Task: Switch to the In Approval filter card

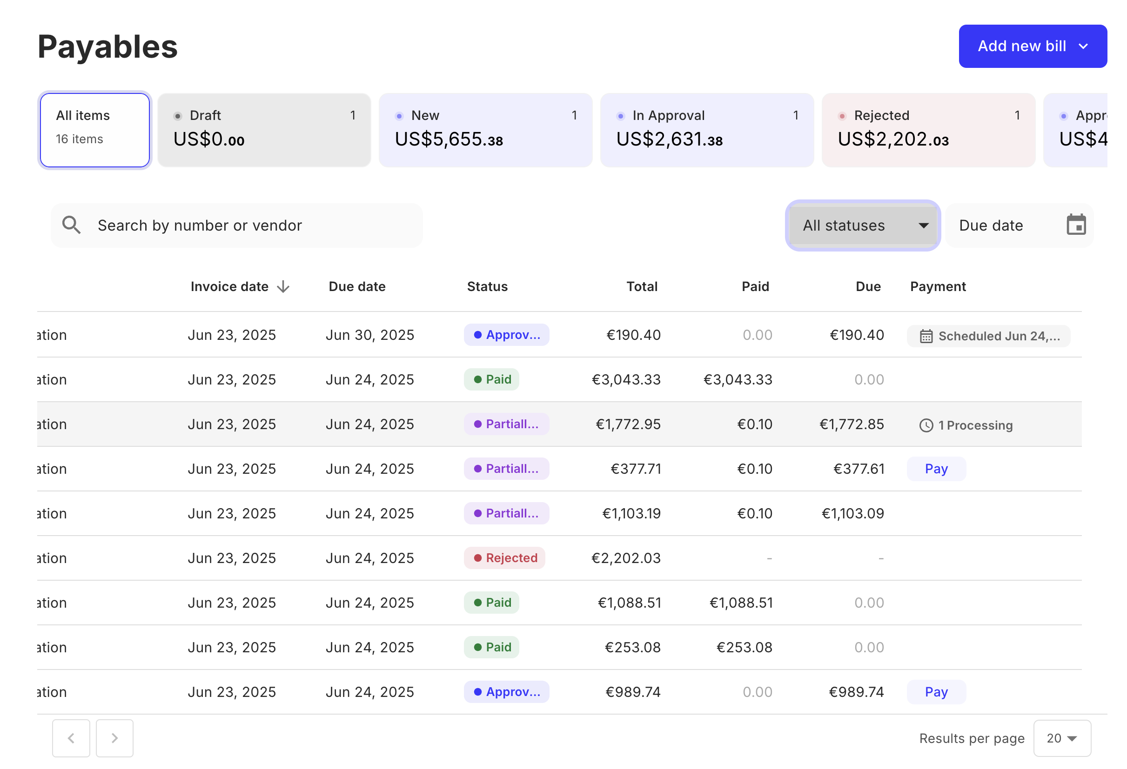Action: (706, 129)
